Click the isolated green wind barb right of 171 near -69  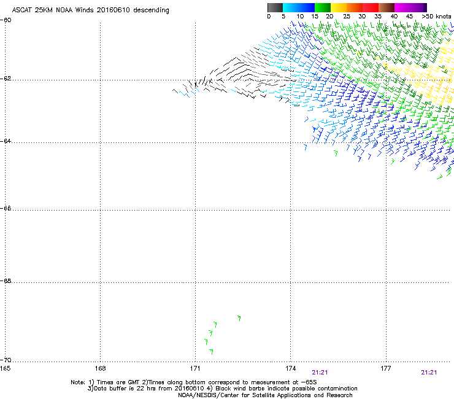(239, 318)
